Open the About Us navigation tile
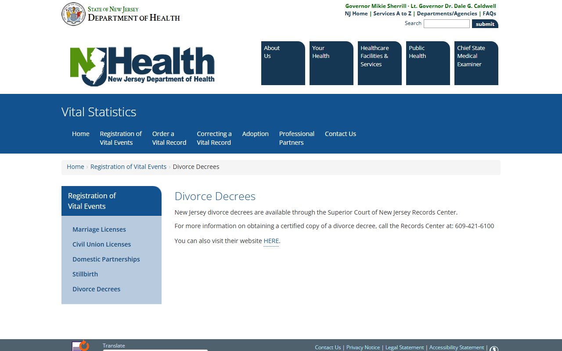This screenshot has height=351, width=562. click(283, 63)
